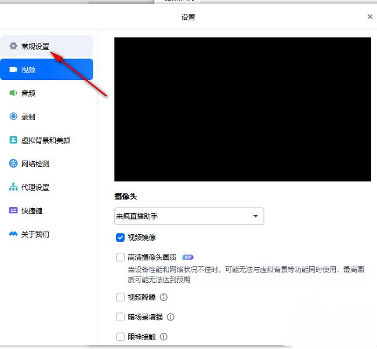Enable the 高清摄像头画质 checkbox
The width and height of the screenshot is (377, 349).
(120, 257)
